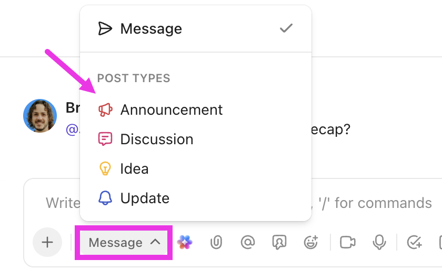The height and width of the screenshot is (279, 442).
Task: Select the Announcement post type
Action: pyautogui.click(x=171, y=109)
